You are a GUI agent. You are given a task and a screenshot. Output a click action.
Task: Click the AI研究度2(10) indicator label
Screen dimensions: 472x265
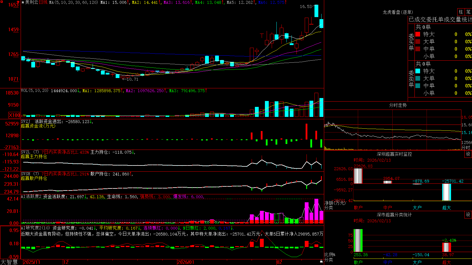[x=35, y=228]
